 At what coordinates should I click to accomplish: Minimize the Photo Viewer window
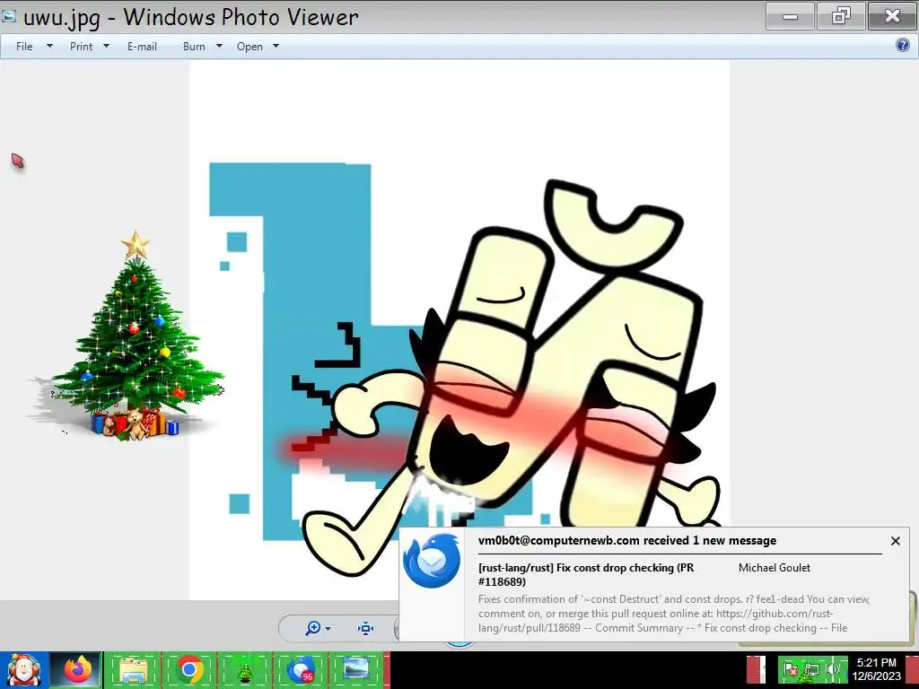[x=790, y=16]
